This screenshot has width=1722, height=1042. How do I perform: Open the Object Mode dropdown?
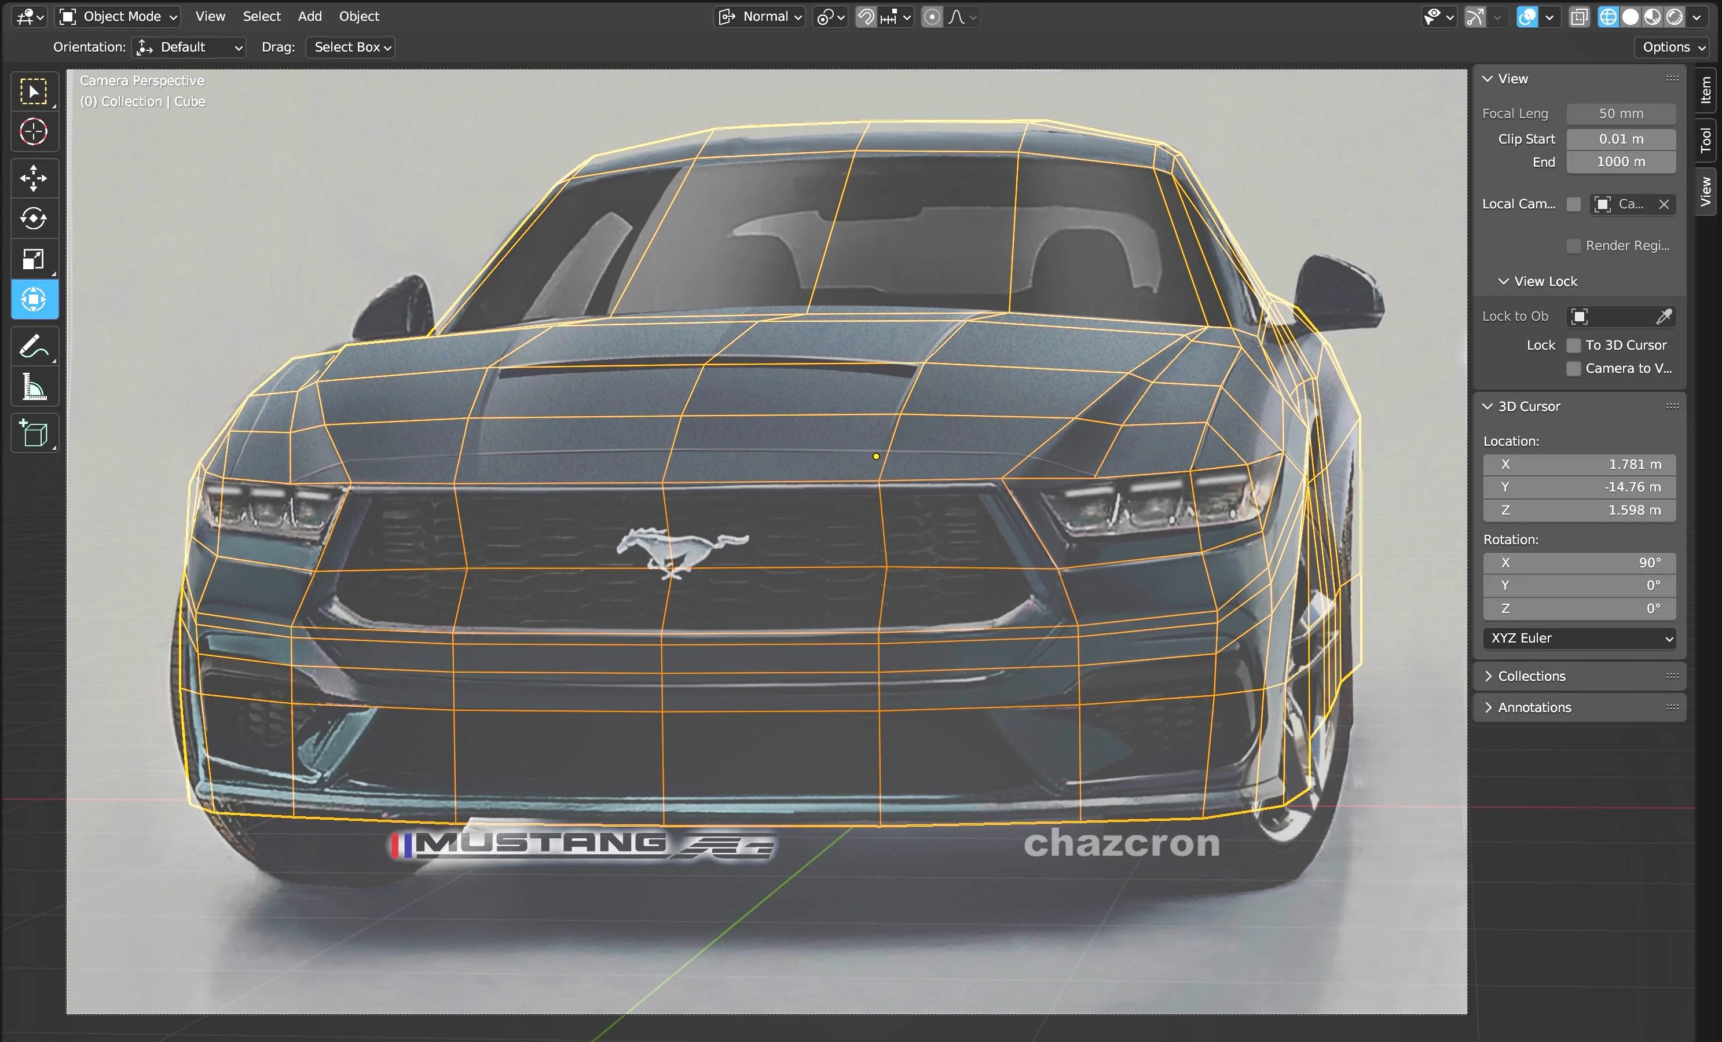[x=118, y=17]
